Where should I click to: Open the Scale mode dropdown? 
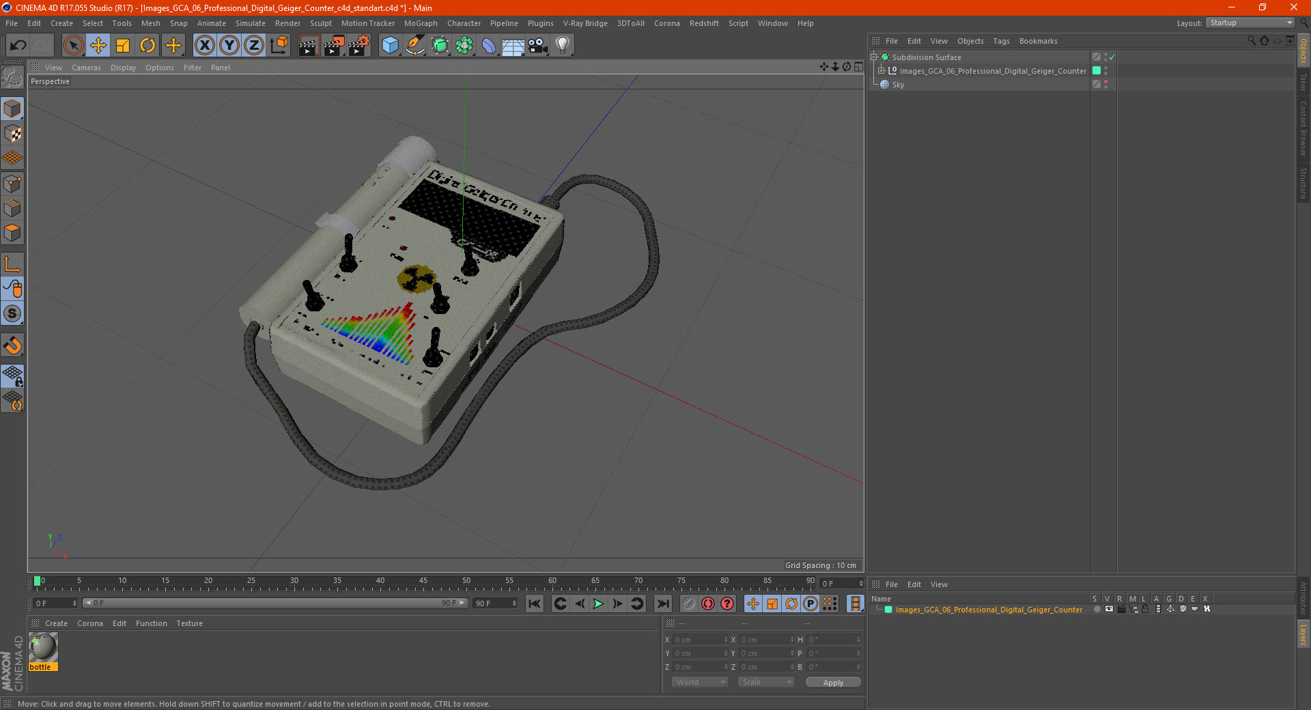(766, 682)
